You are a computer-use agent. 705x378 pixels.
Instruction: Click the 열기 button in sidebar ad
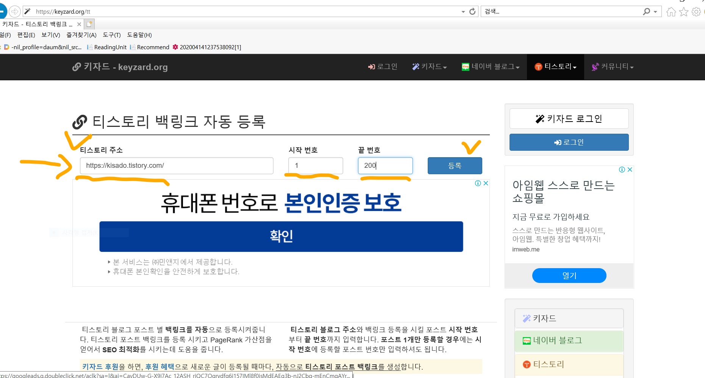[569, 275]
